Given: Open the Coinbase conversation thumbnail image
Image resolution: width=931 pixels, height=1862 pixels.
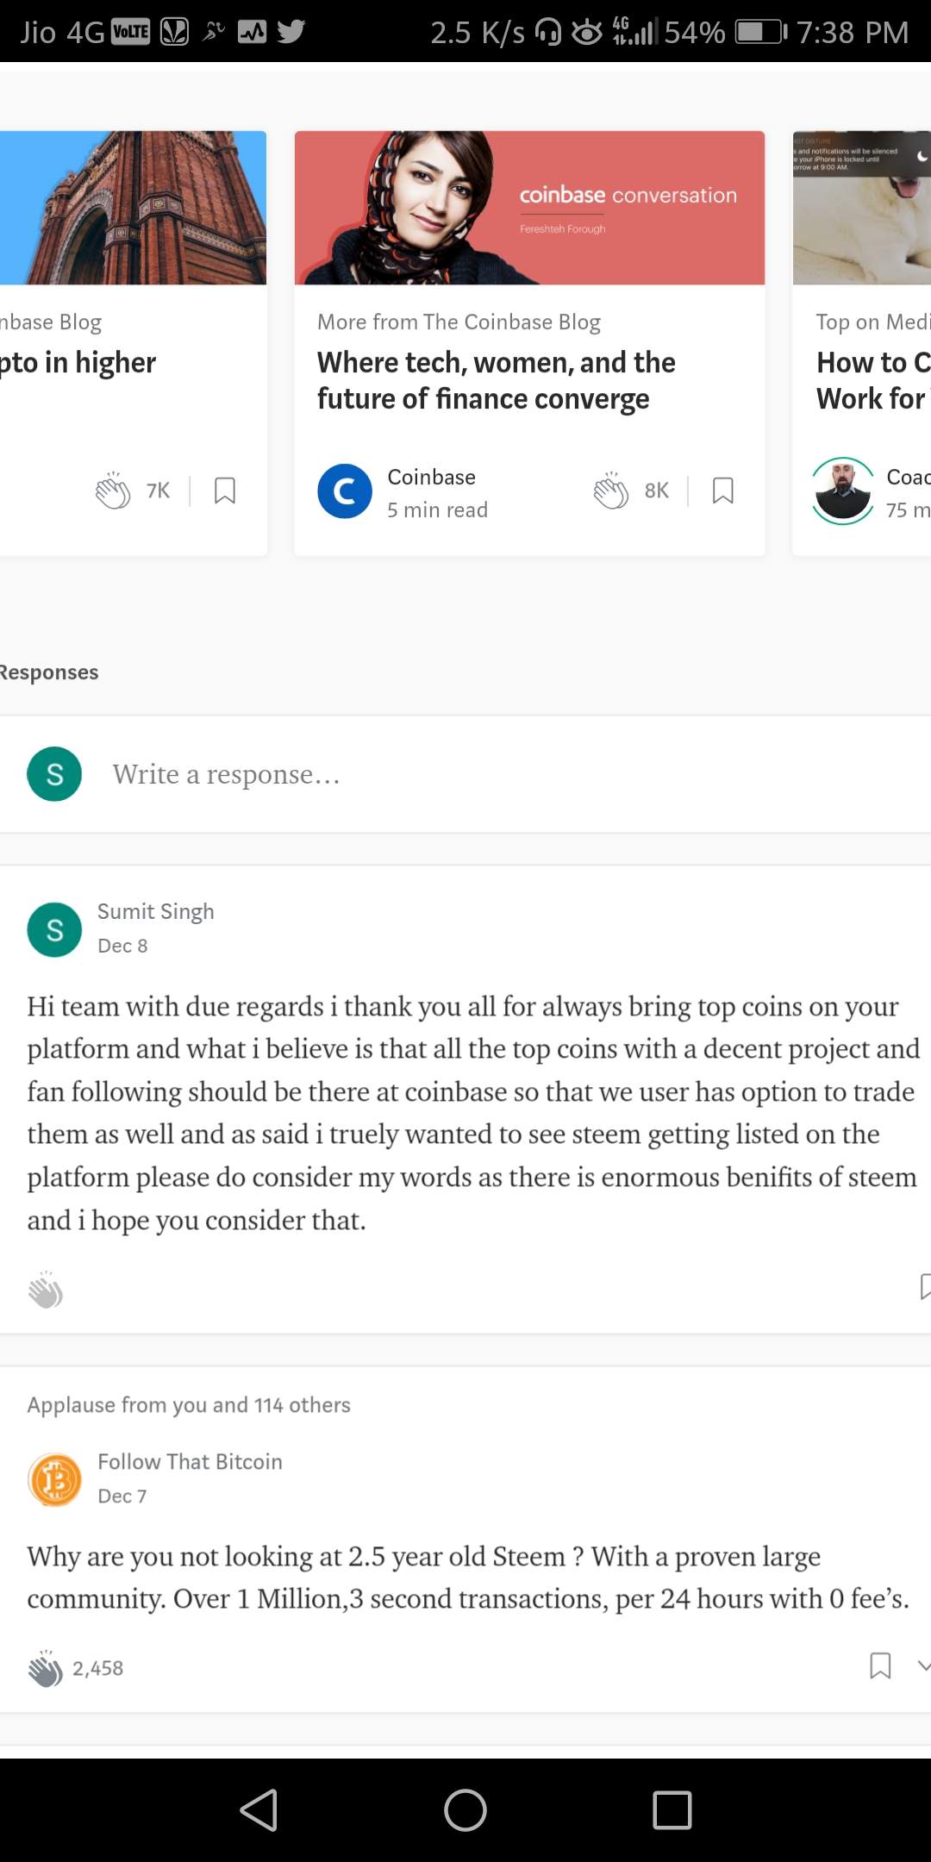Looking at the screenshot, I should click(x=529, y=208).
